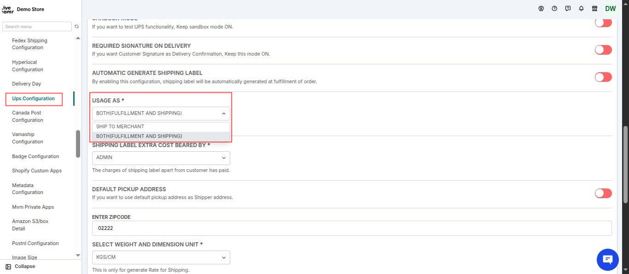Viewport: 629px width, 274px height.
Task: Click the 'ENTER ZIPCODE' label
Action: point(111,217)
